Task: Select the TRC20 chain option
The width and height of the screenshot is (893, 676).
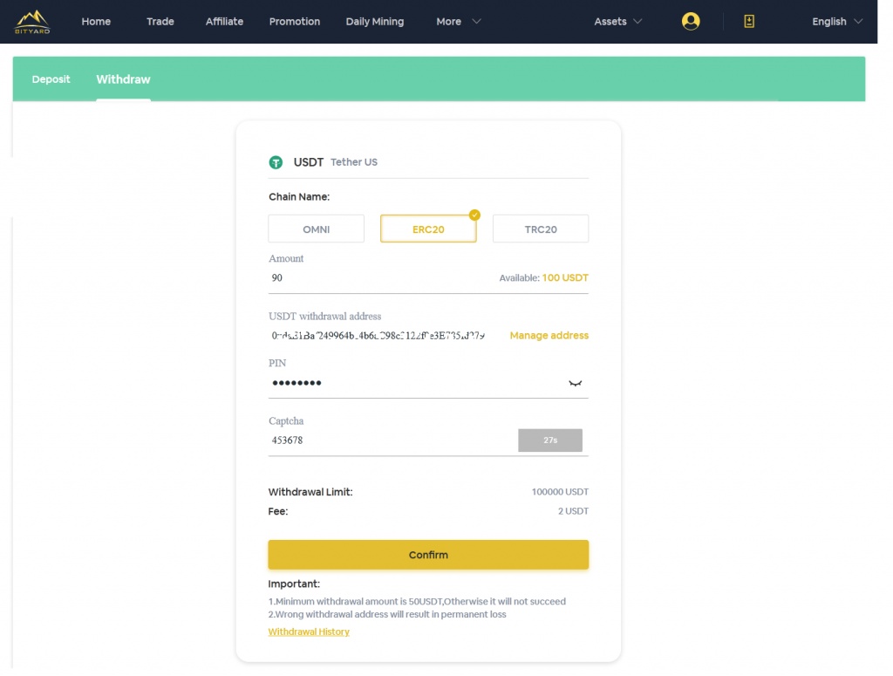Action: [541, 229]
